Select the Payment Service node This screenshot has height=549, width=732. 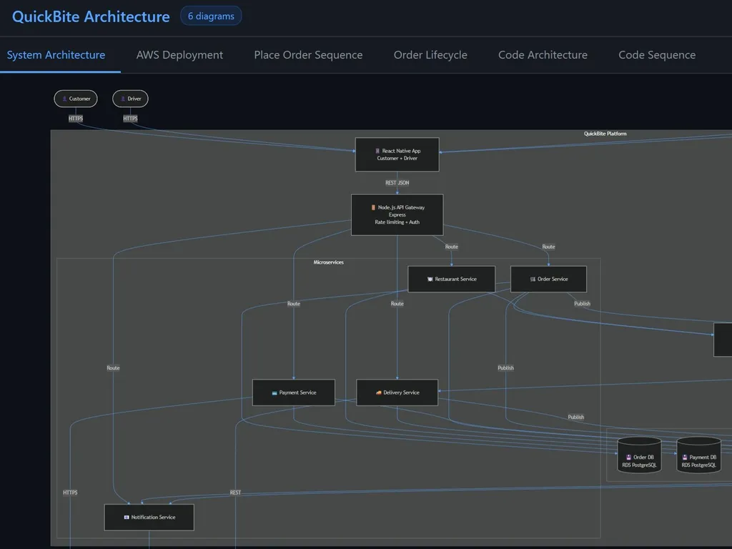294,392
